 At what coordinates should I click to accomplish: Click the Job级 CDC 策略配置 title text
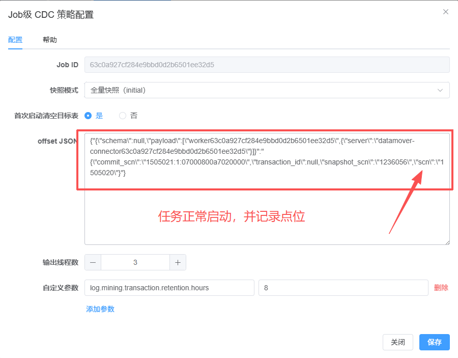pos(51,15)
